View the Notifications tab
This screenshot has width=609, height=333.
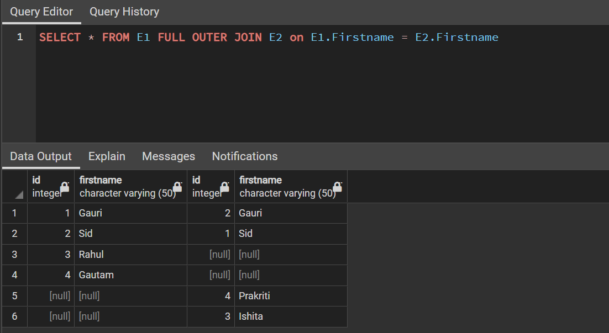click(x=244, y=156)
